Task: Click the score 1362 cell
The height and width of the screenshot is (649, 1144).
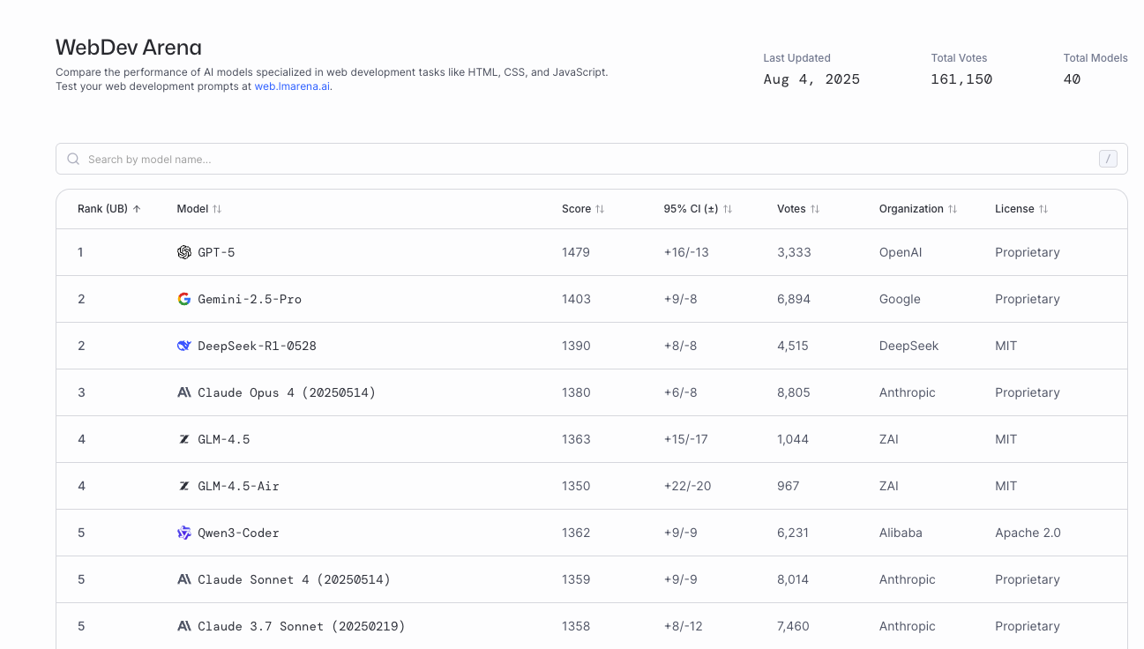Action: pyautogui.click(x=576, y=533)
